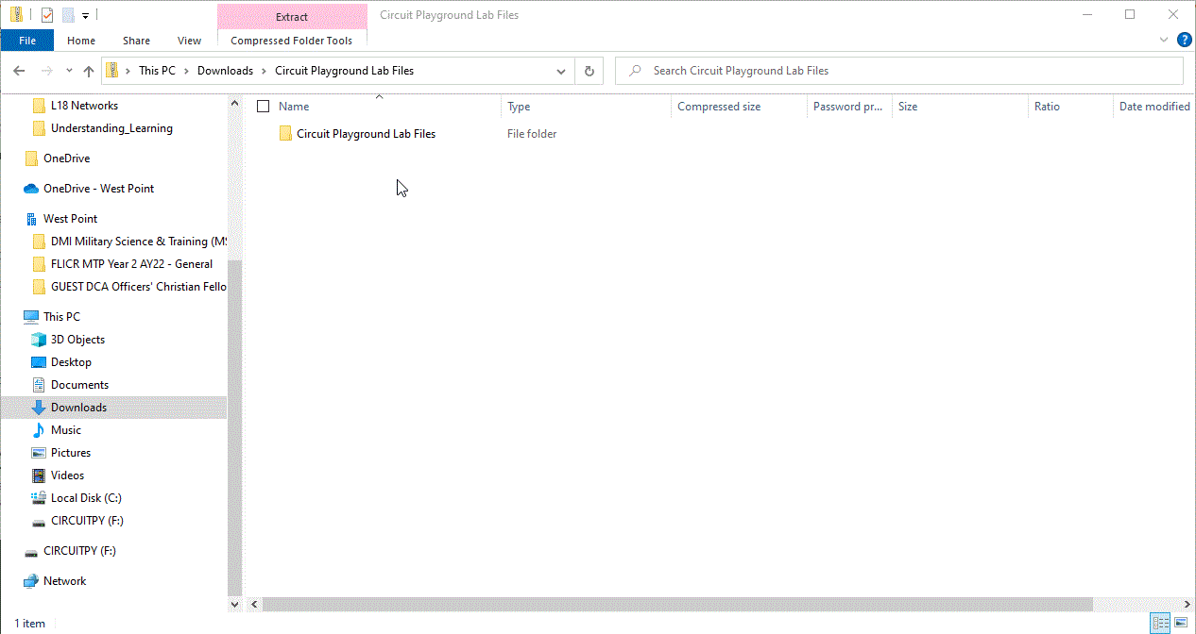Refresh the folder with the refresh icon
This screenshot has height=634, width=1196.
589,71
